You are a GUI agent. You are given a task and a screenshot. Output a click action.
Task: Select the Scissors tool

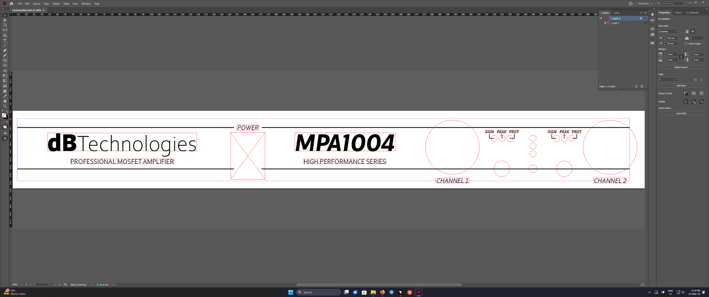click(x=5, y=71)
